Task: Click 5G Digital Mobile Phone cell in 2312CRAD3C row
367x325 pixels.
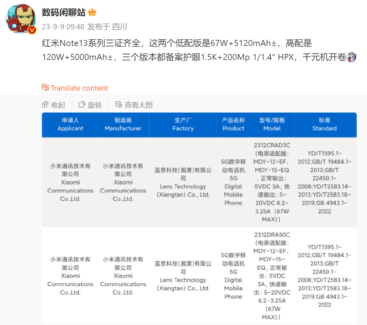Action: (233, 182)
